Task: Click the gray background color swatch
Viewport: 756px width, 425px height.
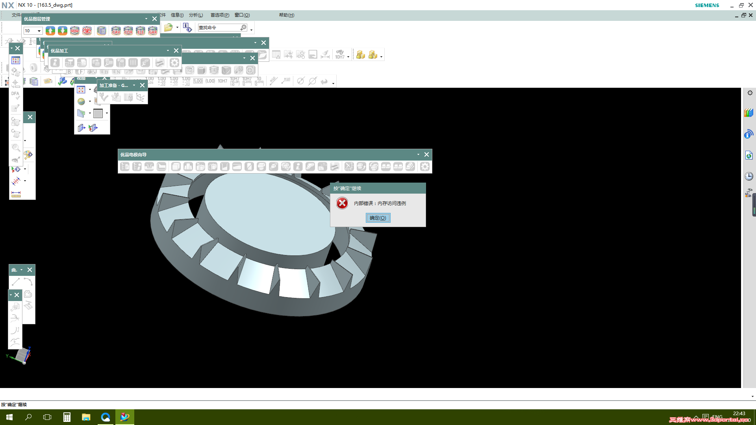Action: click(x=98, y=113)
